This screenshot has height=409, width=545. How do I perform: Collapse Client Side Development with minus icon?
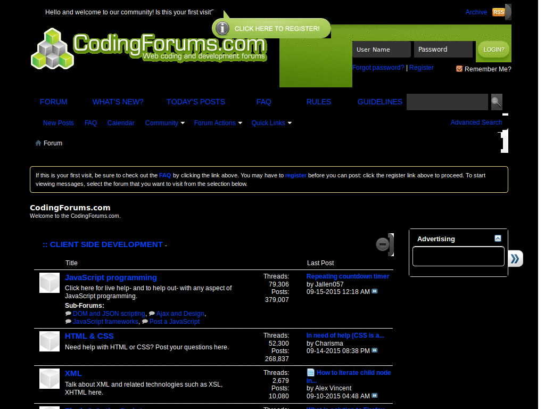[383, 244]
